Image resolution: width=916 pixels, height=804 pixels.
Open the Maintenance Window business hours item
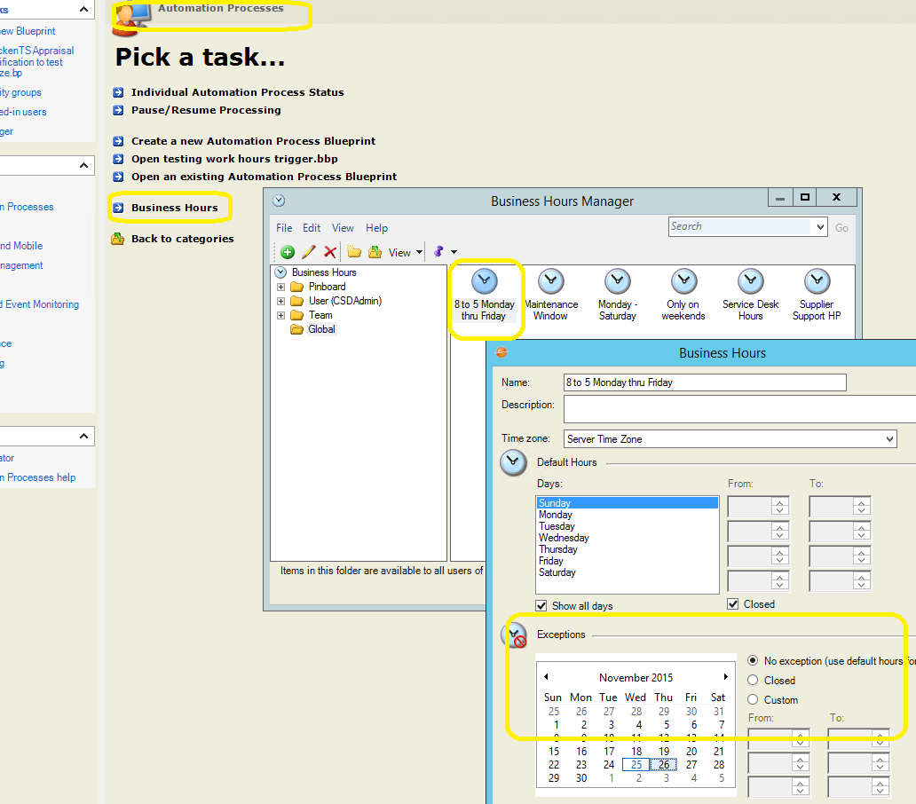click(550, 282)
